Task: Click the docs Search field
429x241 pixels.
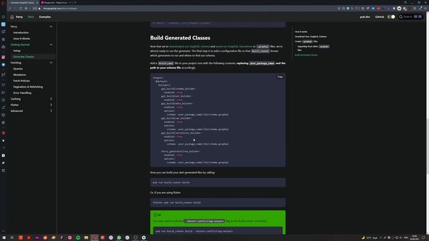Action: [410, 17]
